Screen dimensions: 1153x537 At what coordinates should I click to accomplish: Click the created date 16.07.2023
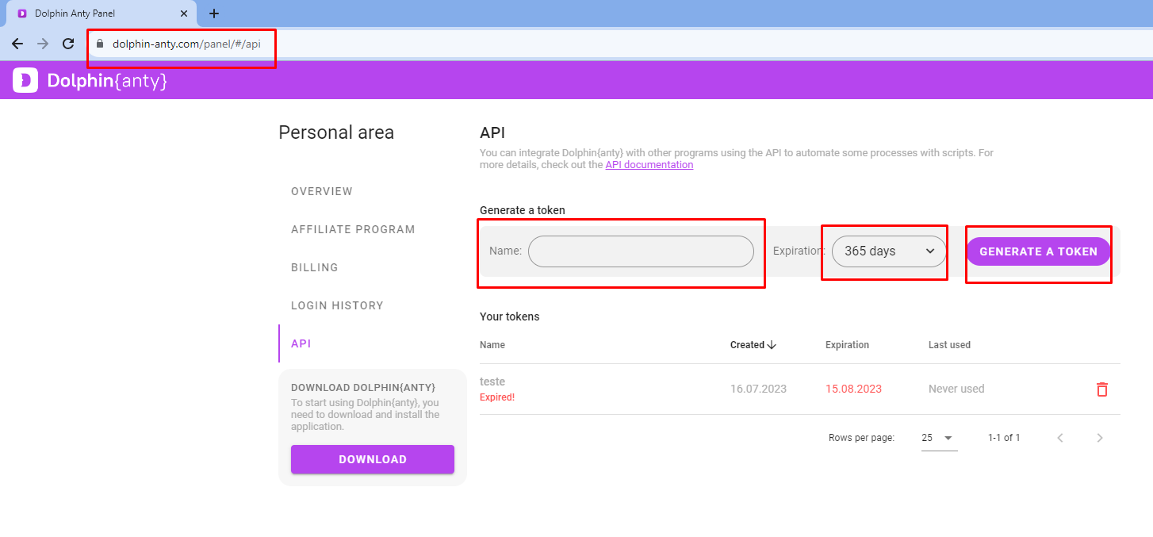point(758,389)
